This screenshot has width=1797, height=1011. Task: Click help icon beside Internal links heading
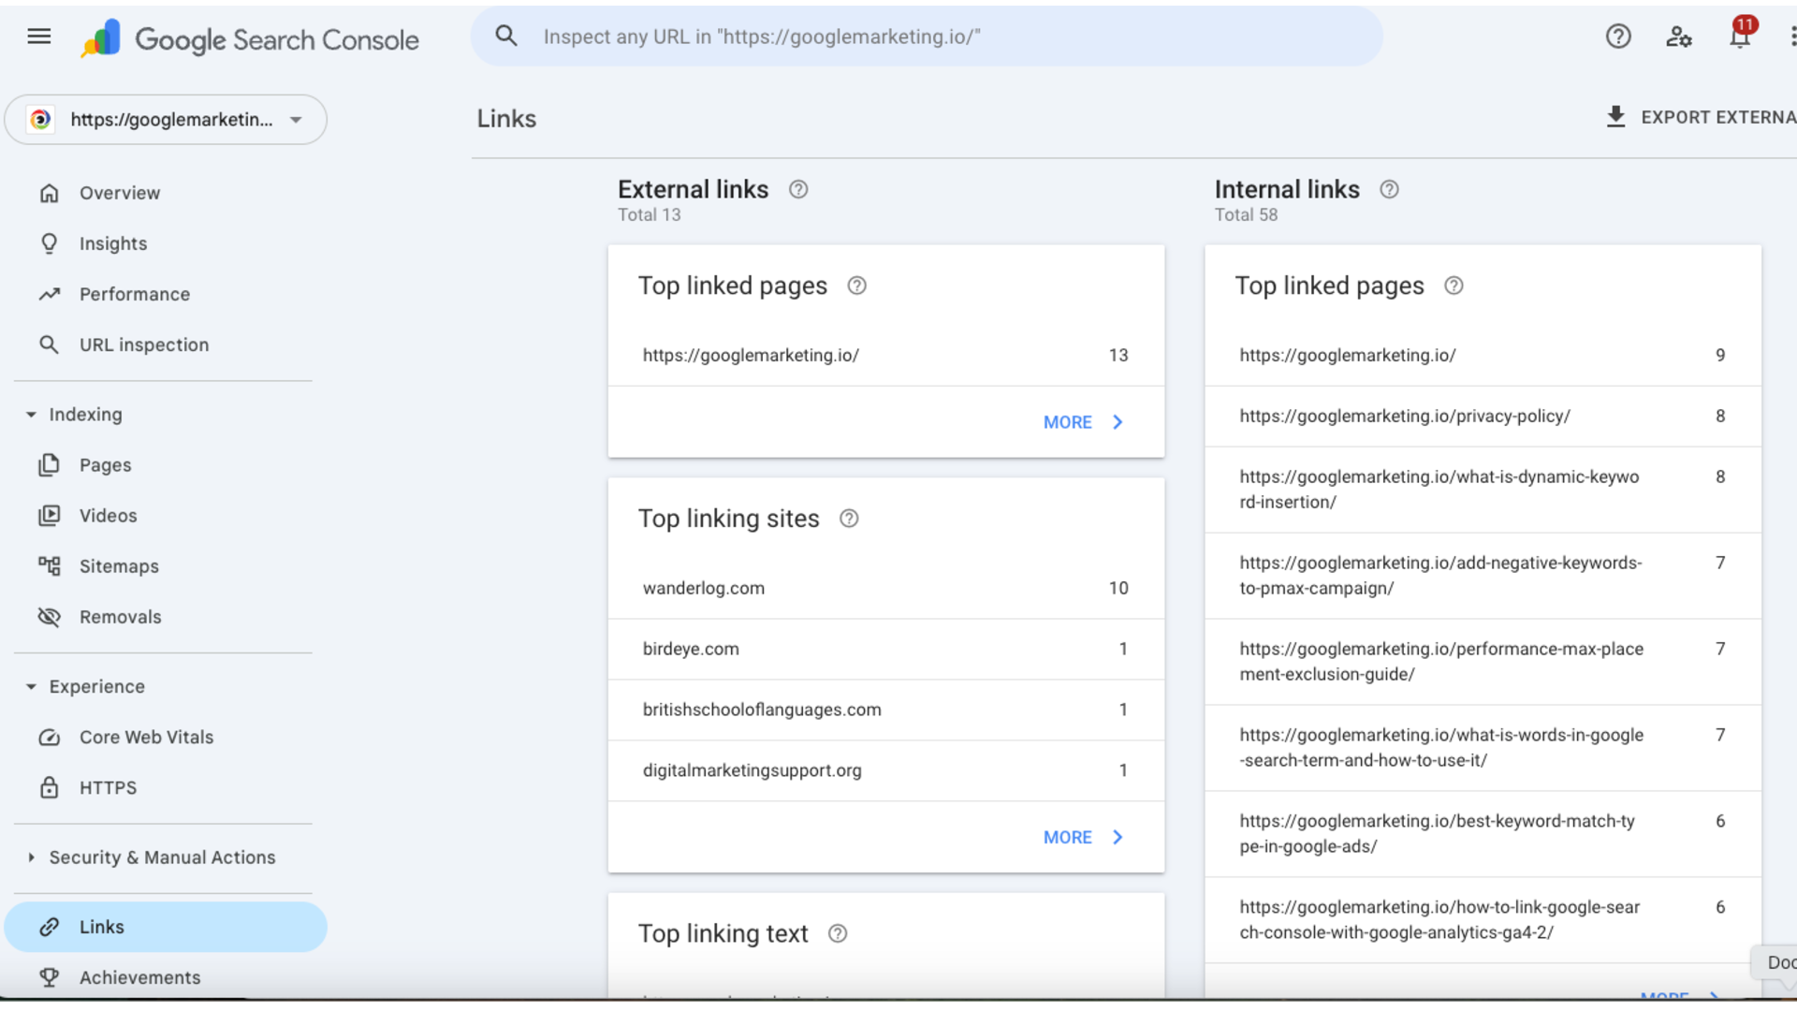(x=1390, y=189)
